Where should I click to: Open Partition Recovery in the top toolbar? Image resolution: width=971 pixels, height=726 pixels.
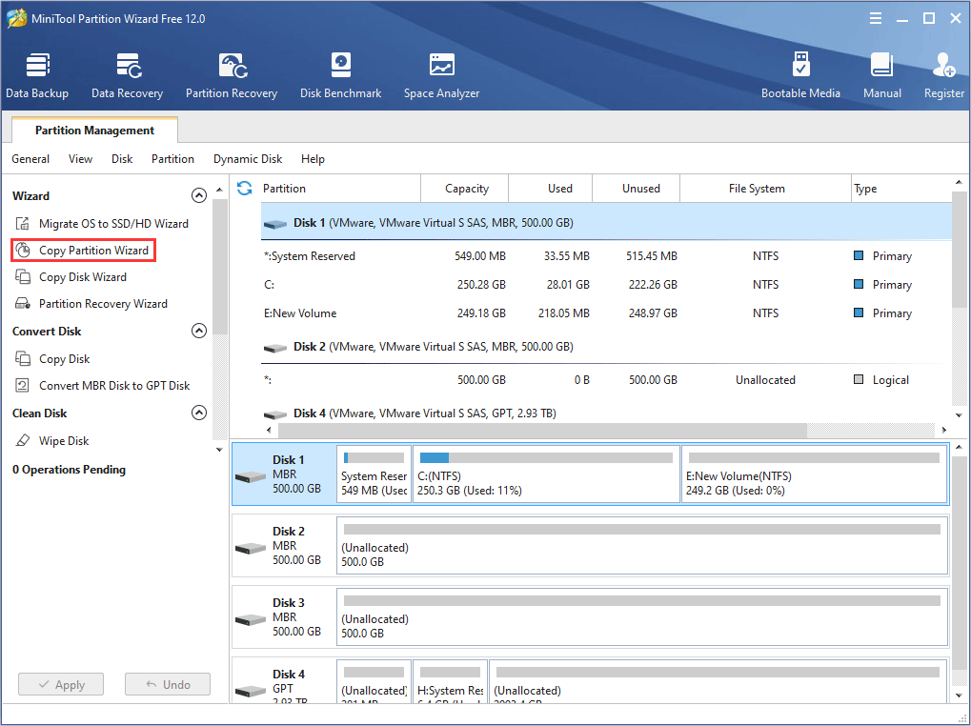coord(231,76)
